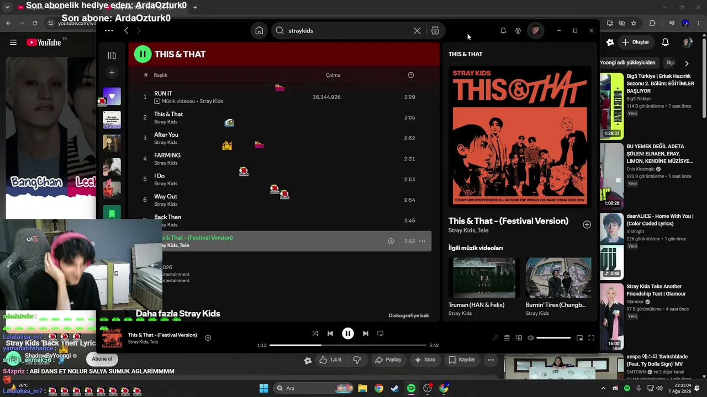Viewport: 707px width, 397px height.
Task: Open the connect-to-device icon in Spotify
Action: (519, 338)
